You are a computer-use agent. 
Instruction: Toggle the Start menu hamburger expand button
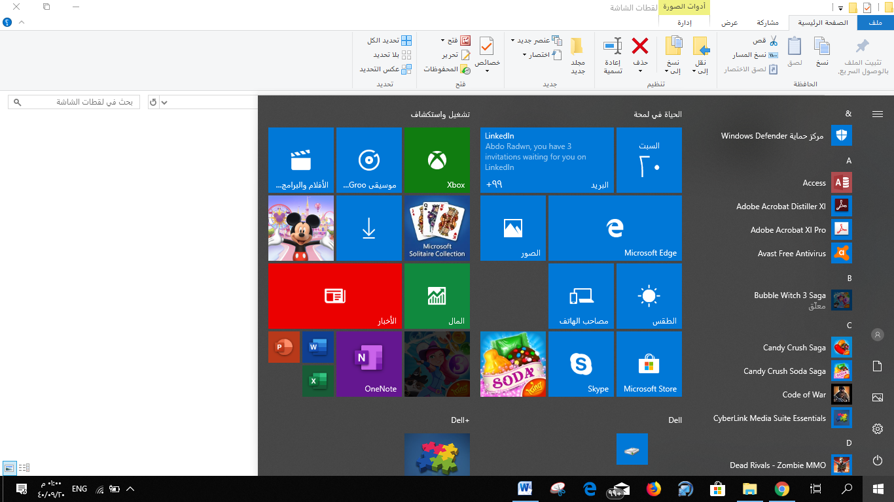(878, 114)
